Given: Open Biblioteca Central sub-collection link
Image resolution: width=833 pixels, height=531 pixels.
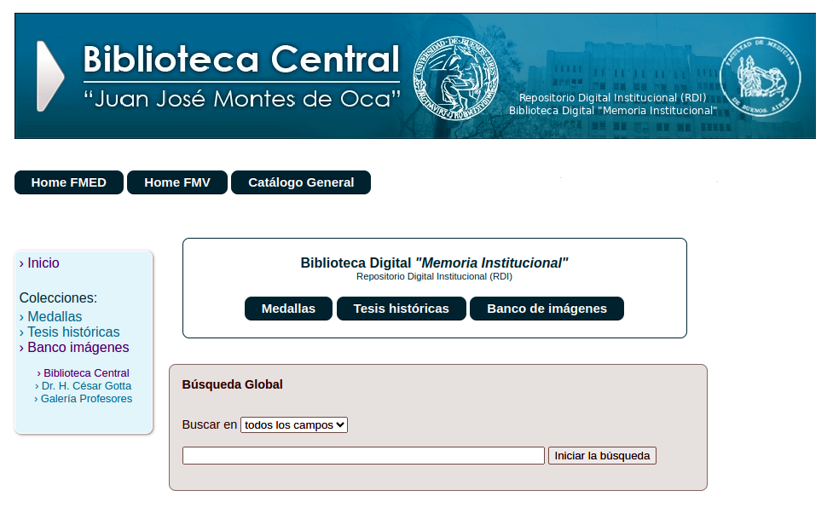Looking at the screenshot, I should [x=86, y=373].
